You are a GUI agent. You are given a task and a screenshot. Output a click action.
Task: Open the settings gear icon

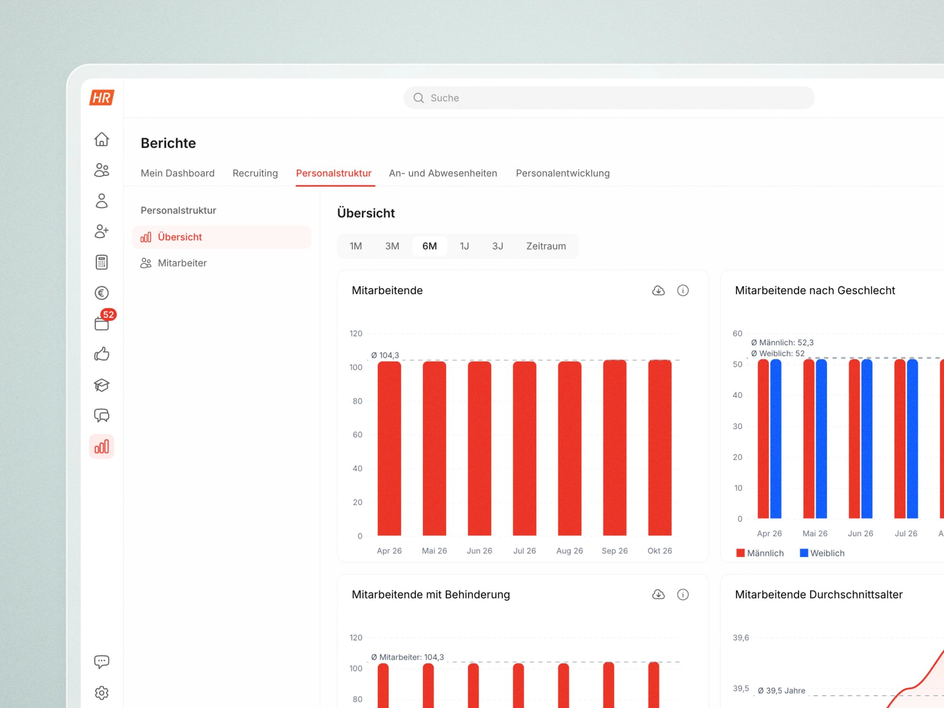pyautogui.click(x=101, y=693)
